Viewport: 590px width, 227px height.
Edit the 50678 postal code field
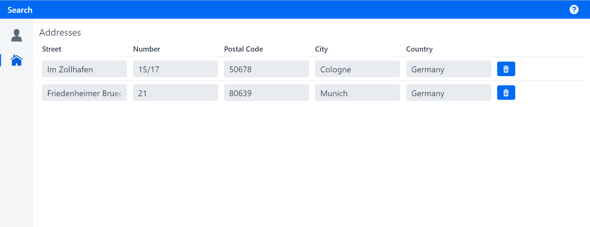click(x=267, y=69)
